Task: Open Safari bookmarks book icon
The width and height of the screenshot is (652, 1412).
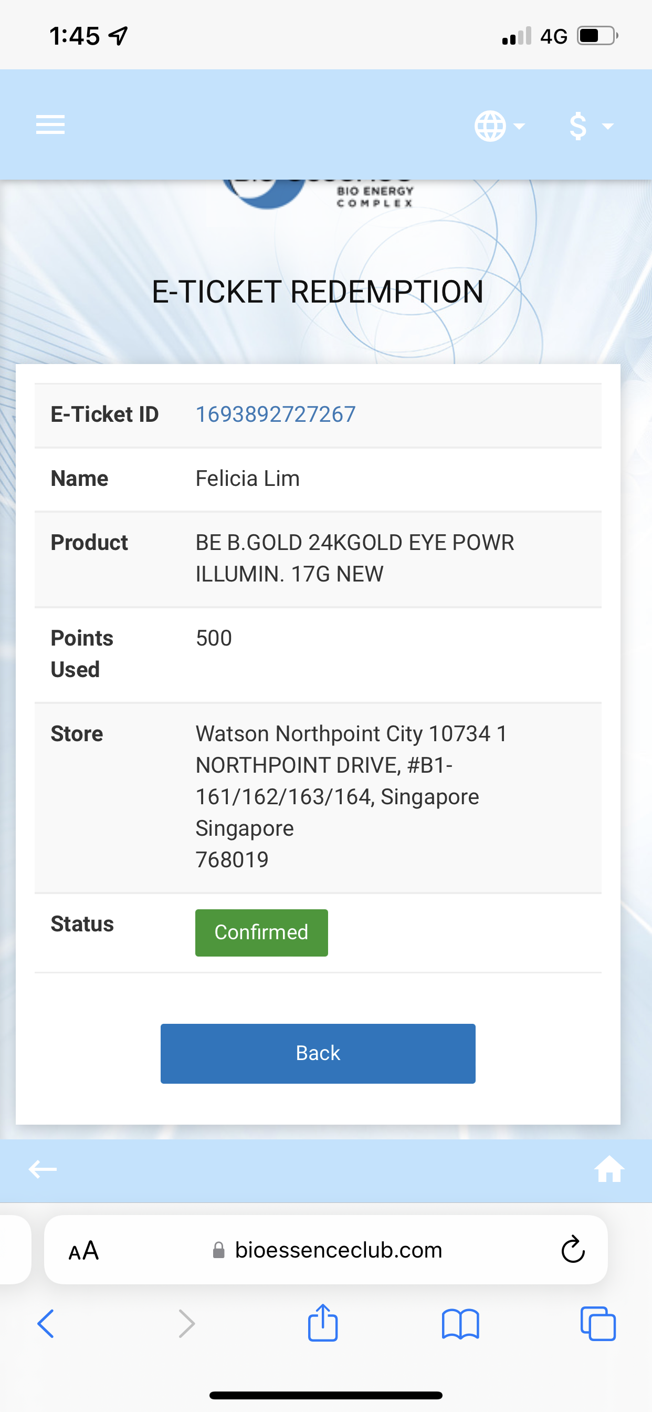Action: pos(460,1324)
